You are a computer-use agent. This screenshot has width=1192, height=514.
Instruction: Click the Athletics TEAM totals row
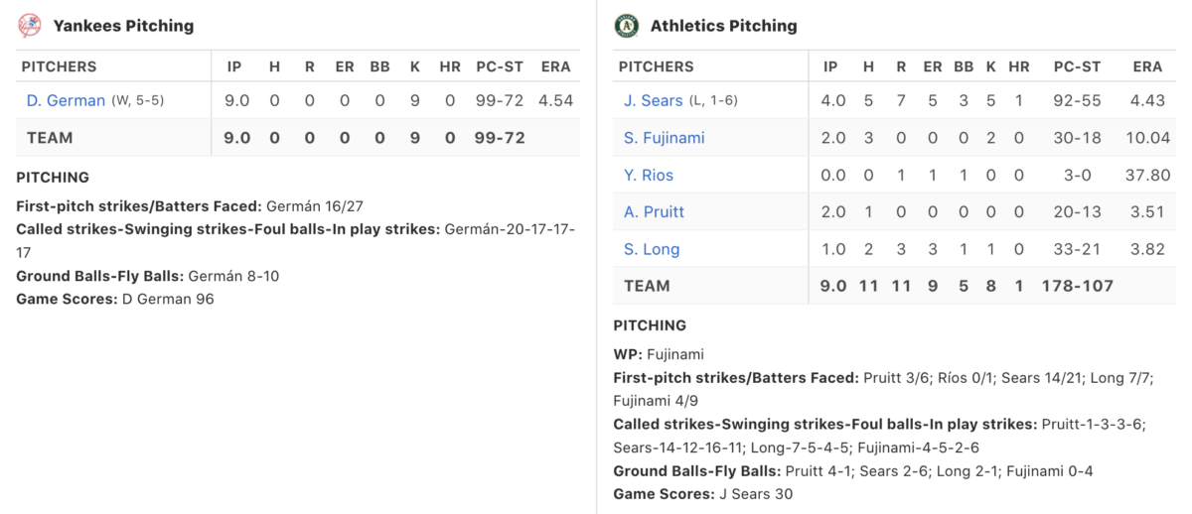pyautogui.click(x=894, y=286)
